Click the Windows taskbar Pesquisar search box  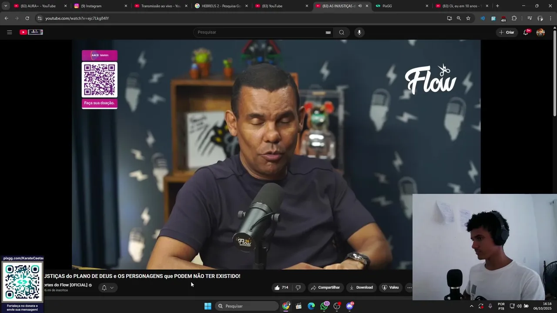(x=247, y=306)
